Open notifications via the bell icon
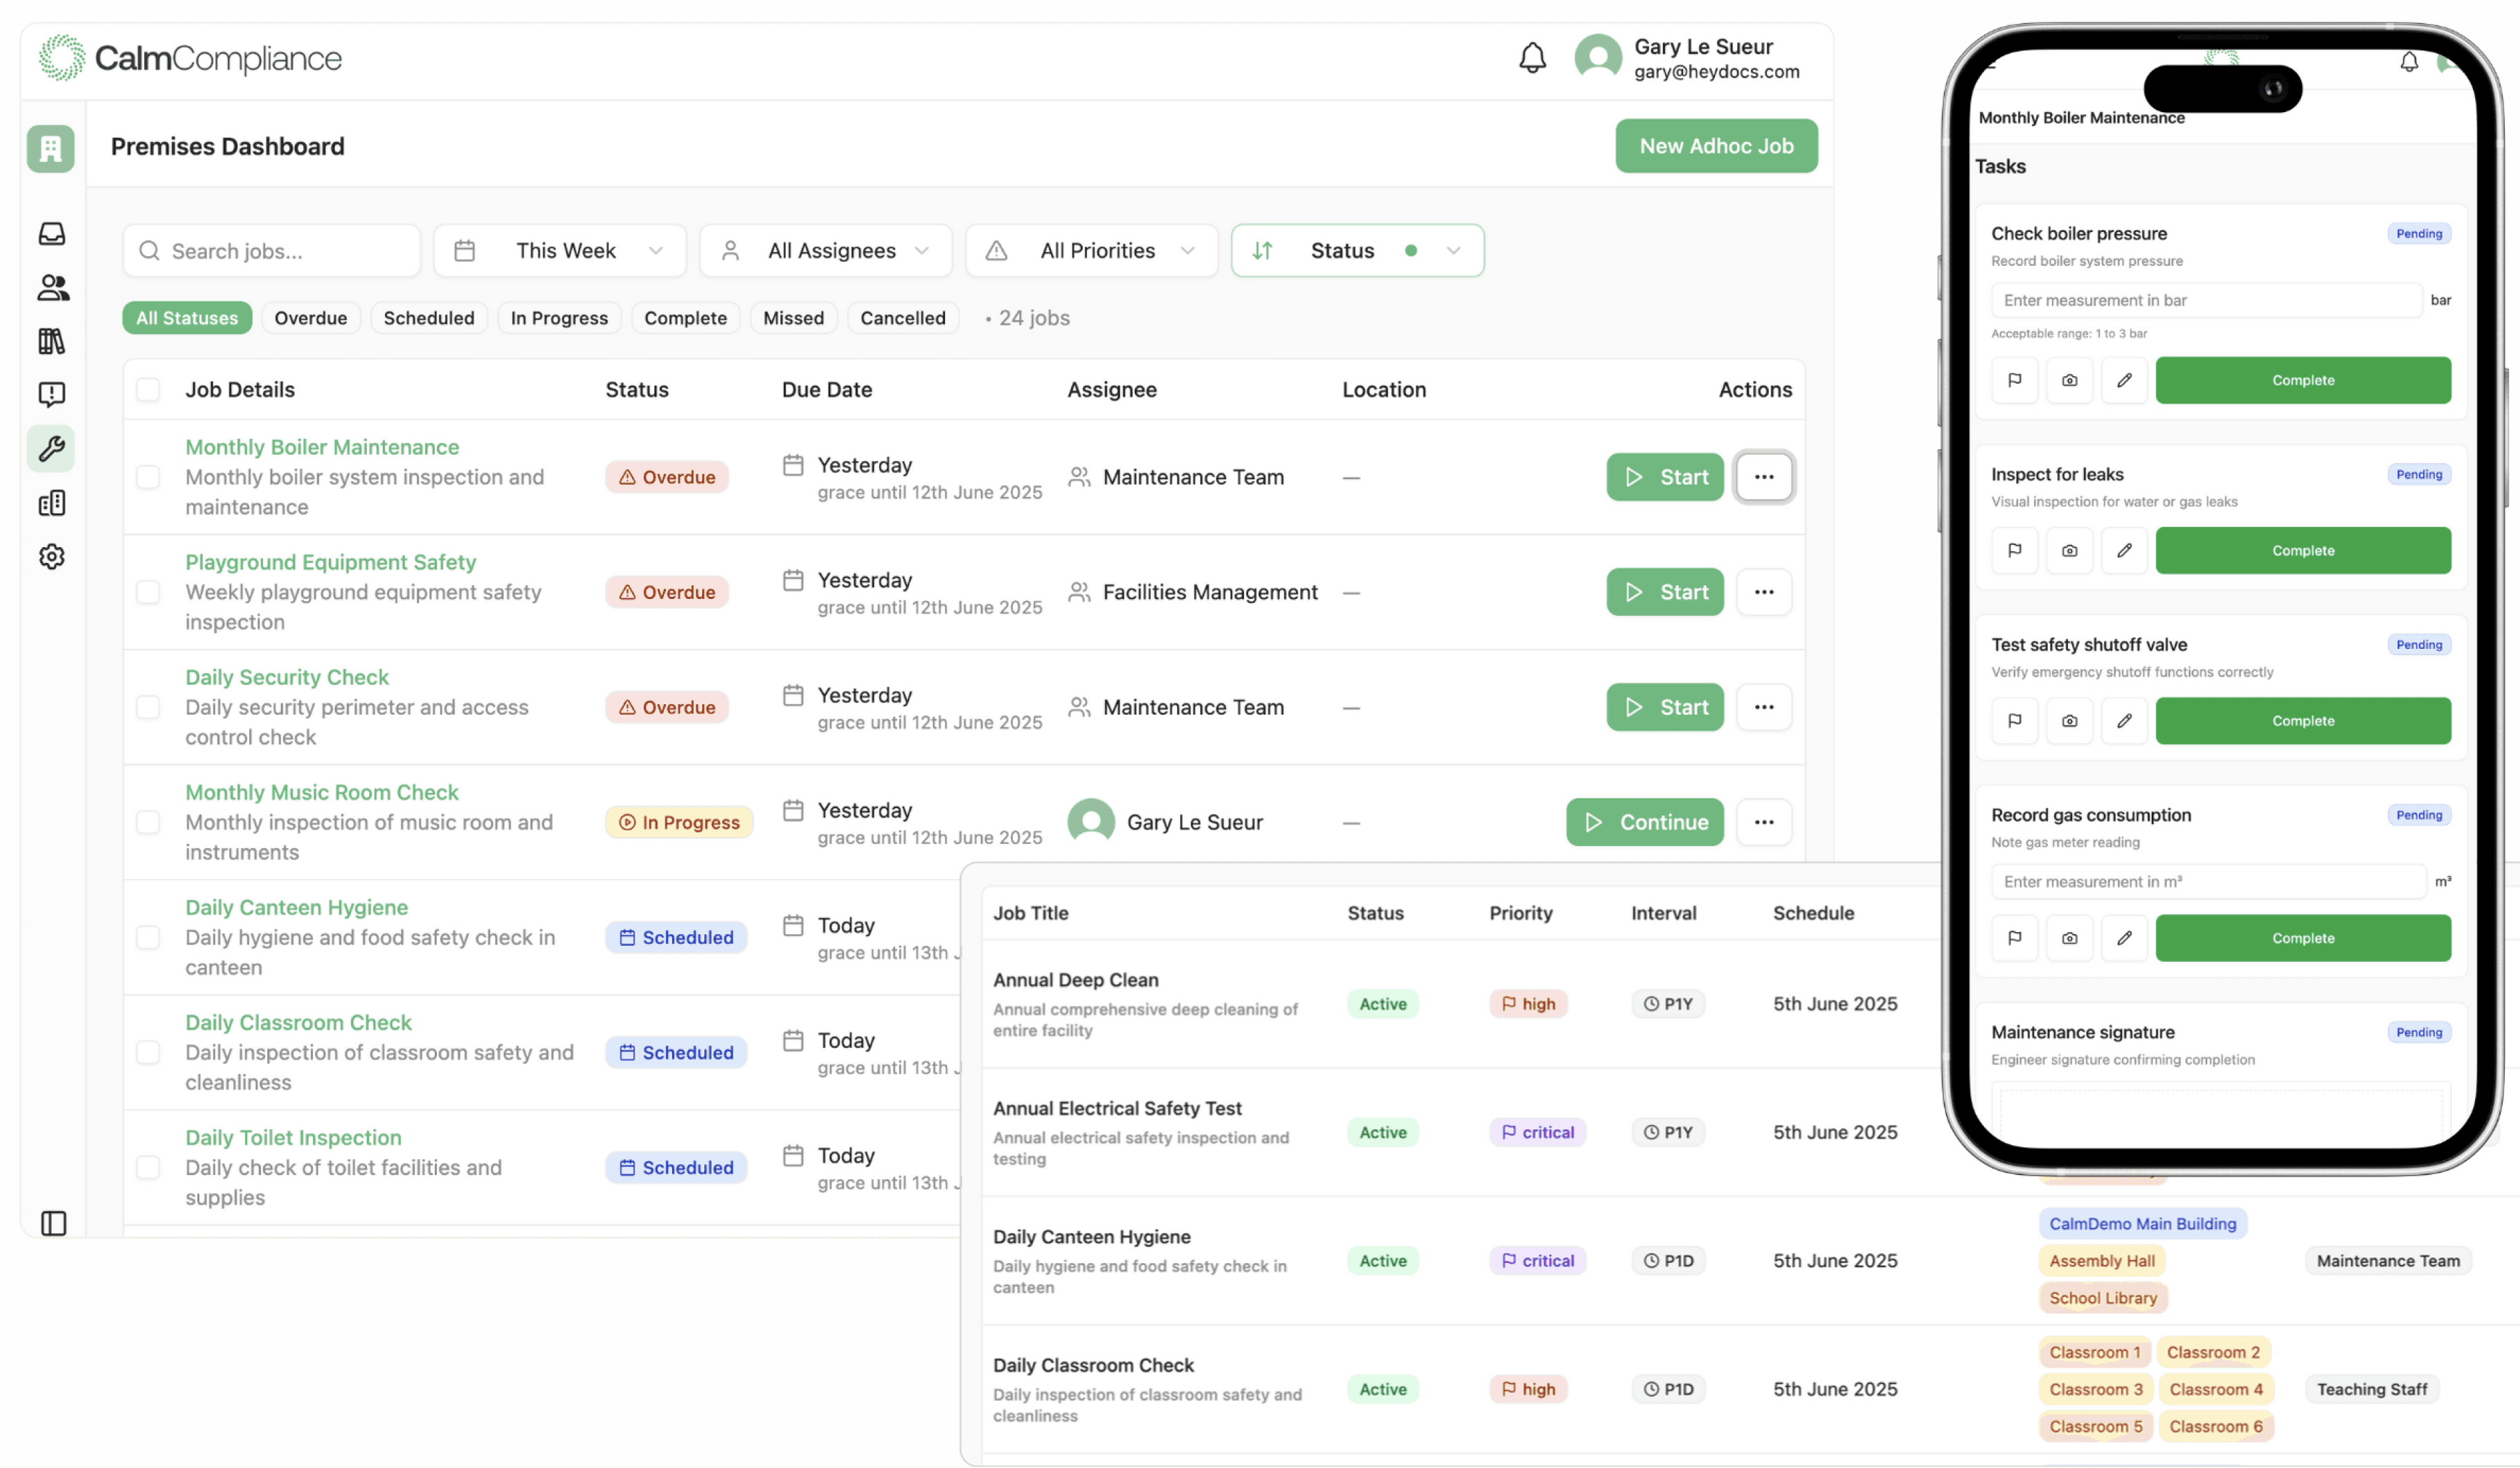This screenshot has height=1468, width=2520. tap(1532, 58)
